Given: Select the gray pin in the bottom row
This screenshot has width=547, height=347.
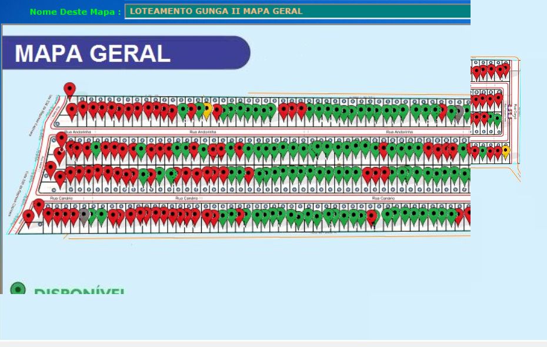Looking at the screenshot, I should point(84,215).
